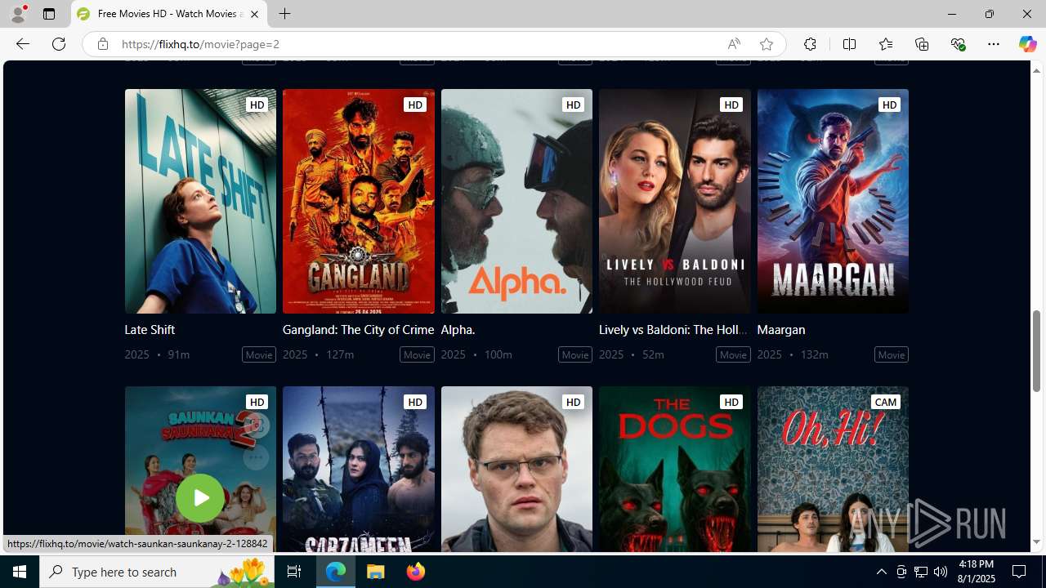Open Microsoft Edge from the taskbar
Screen dimensions: 1046x588
[336, 572]
